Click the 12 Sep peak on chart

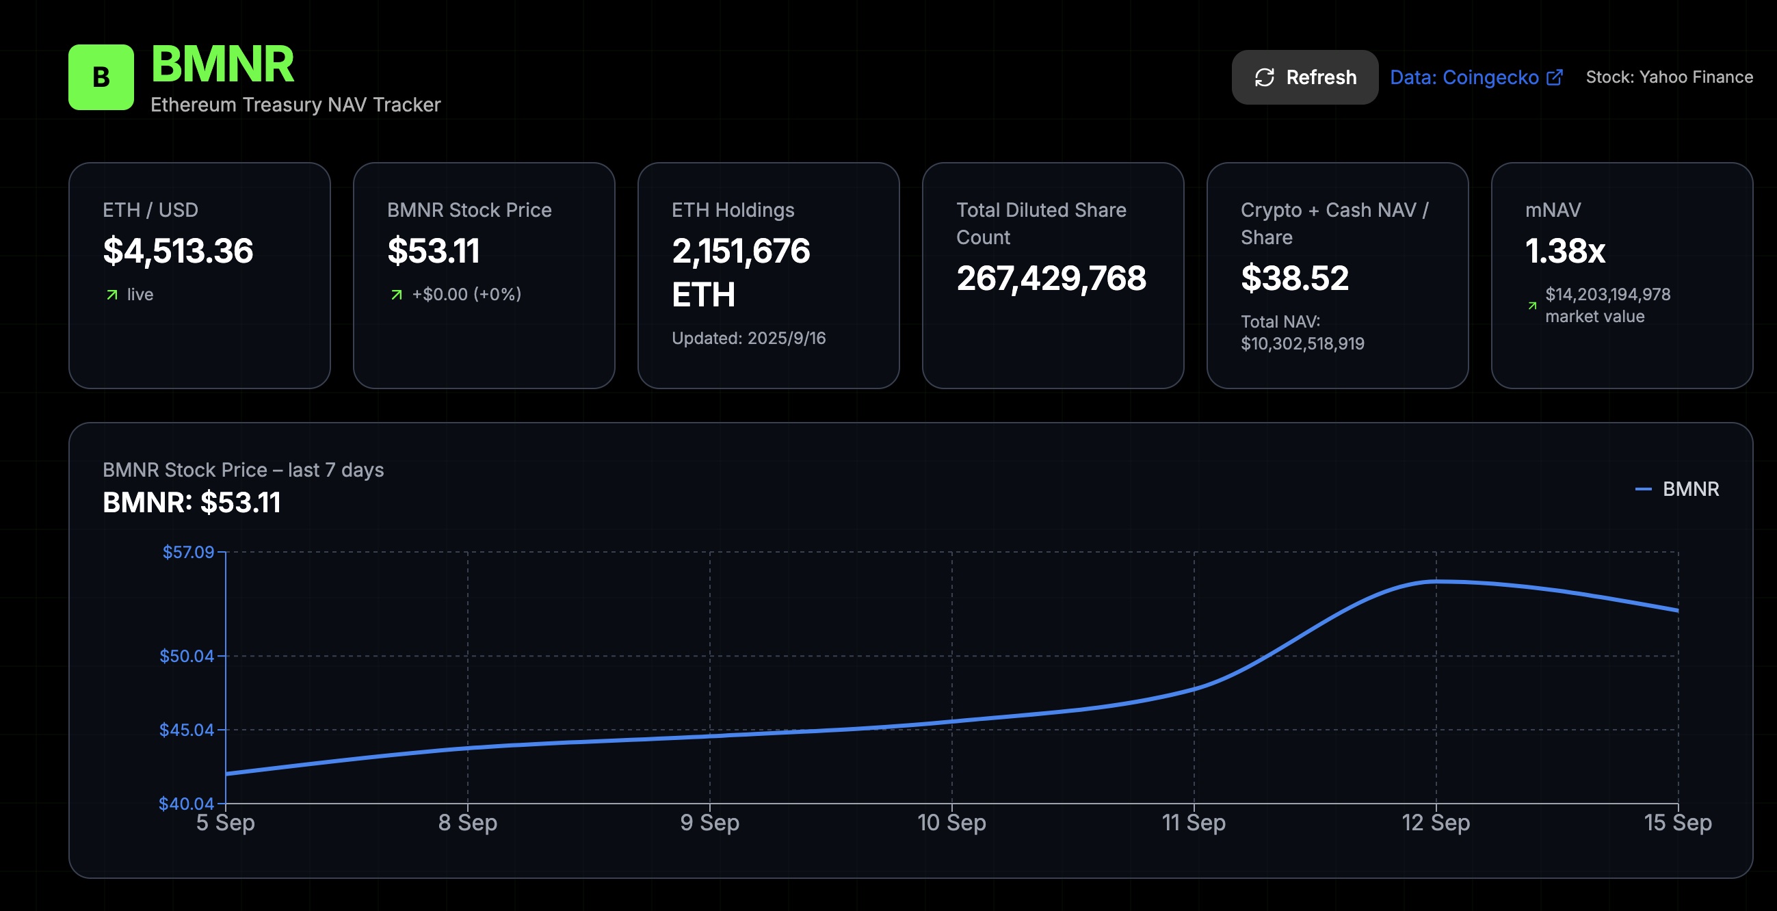(x=1436, y=581)
